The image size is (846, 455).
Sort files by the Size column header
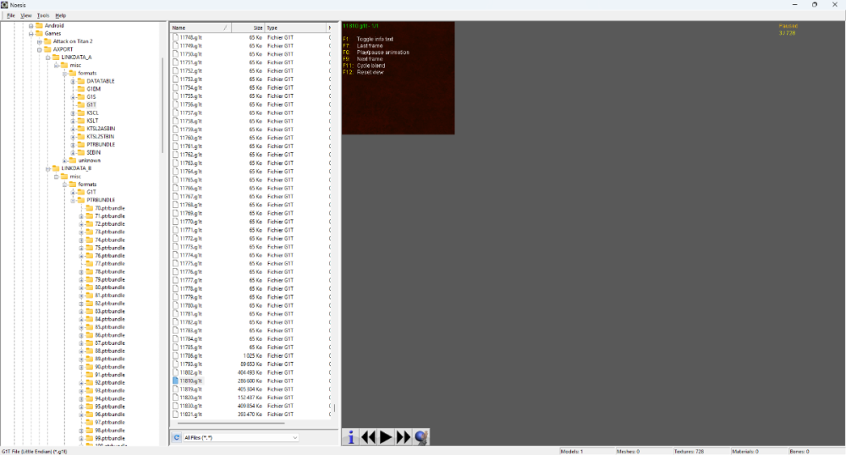(x=252, y=28)
